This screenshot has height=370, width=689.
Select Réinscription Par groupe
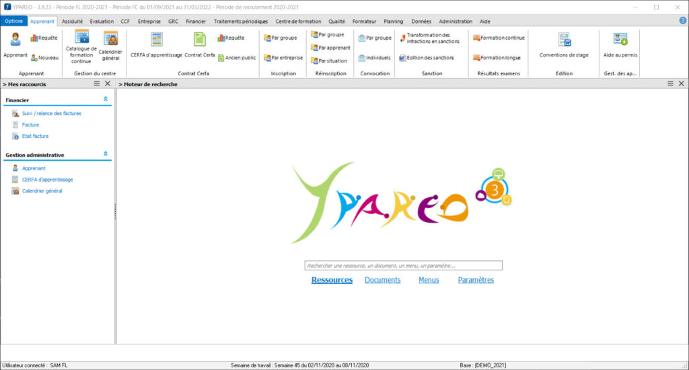coord(328,34)
